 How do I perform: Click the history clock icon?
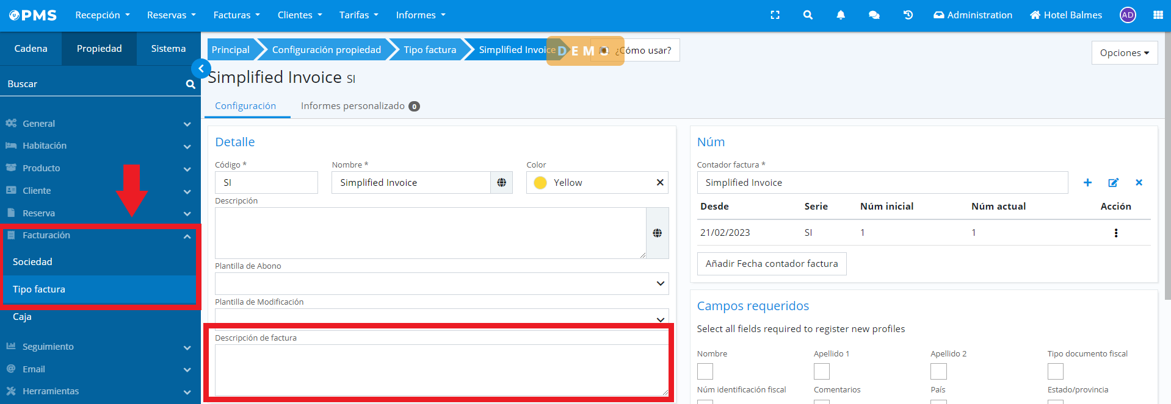[908, 15]
